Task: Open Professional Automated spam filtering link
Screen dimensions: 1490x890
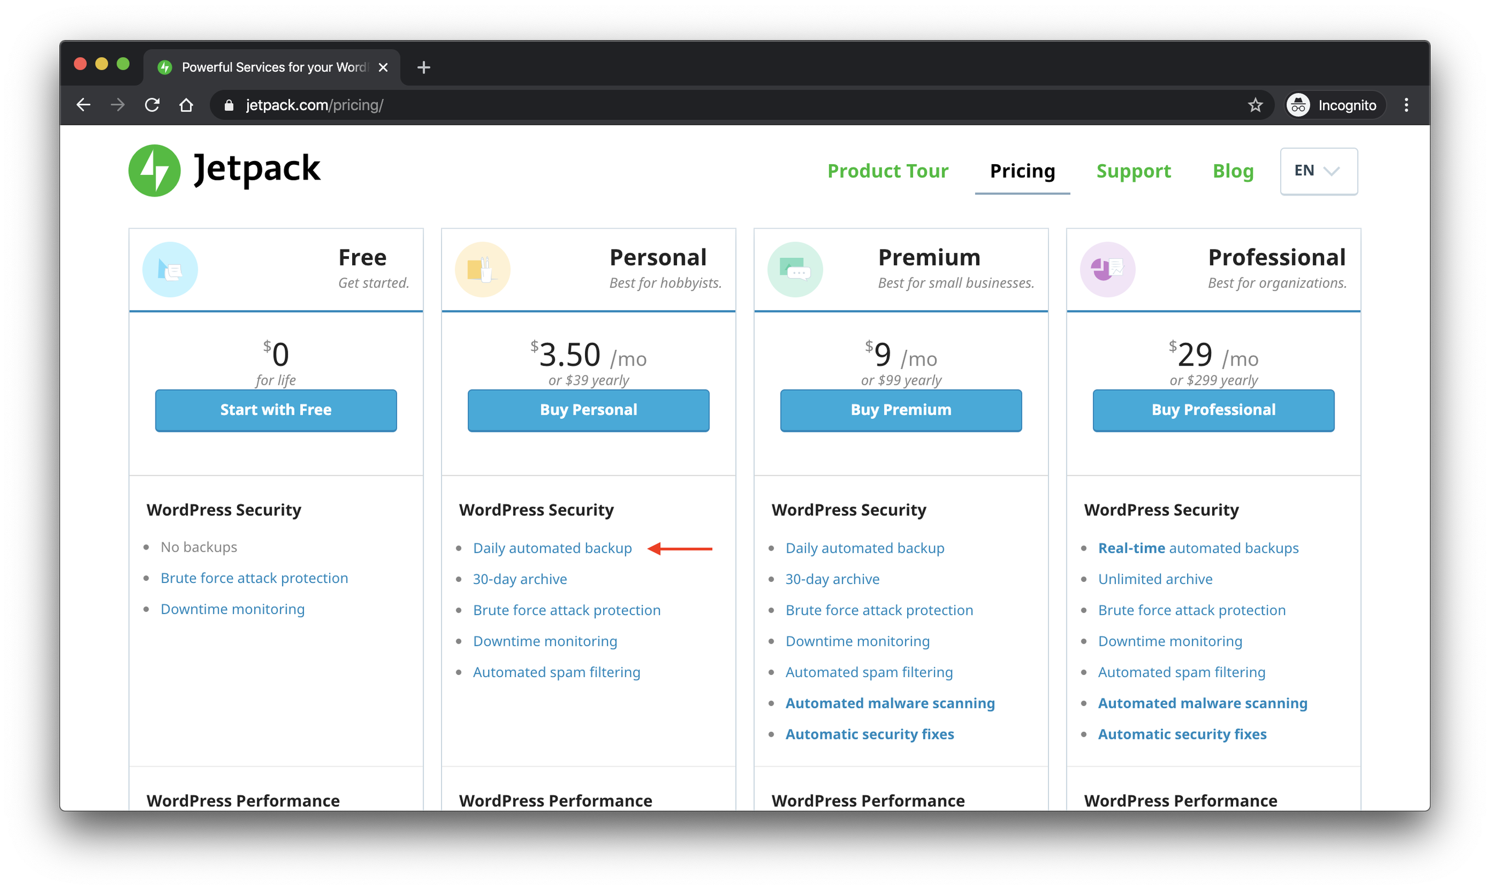Action: pos(1182,672)
